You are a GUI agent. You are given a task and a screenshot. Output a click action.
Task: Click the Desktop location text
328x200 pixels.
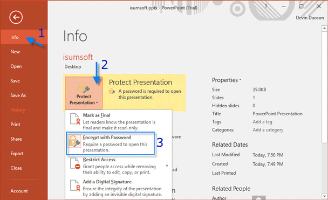pos(73,67)
